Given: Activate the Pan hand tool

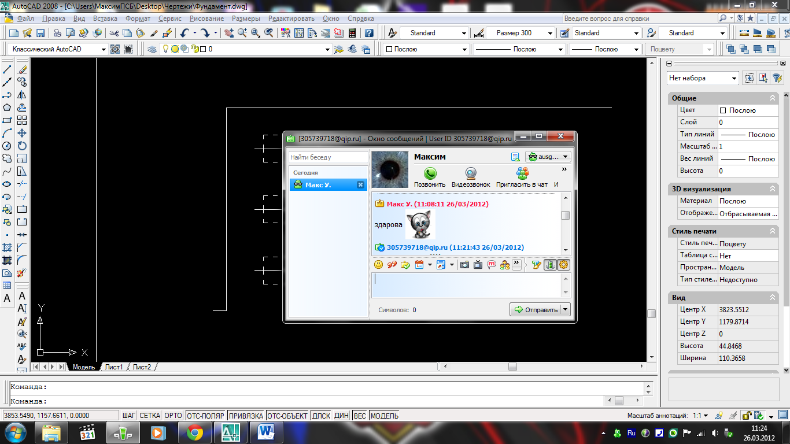Looking at the screenshot, I should 230,33.
